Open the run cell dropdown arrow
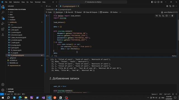This screenshot has width=179, height=100. (49, 16)
